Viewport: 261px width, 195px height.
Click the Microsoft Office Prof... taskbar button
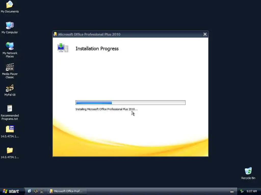tap(67, 191)
